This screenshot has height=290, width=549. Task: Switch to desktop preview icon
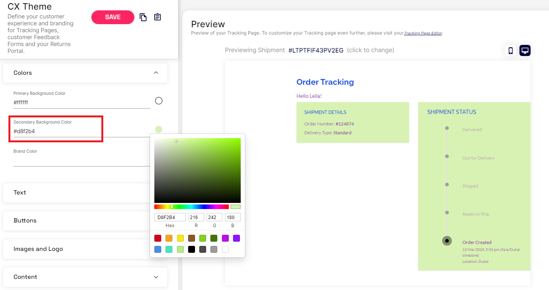(525, 51)
